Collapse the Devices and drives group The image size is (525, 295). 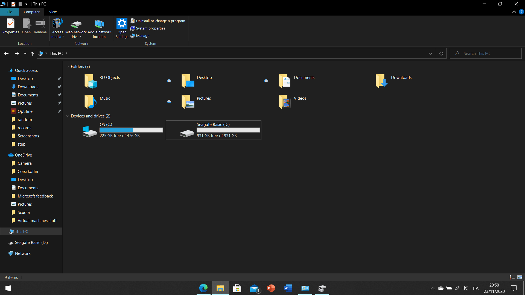(68, 116)
